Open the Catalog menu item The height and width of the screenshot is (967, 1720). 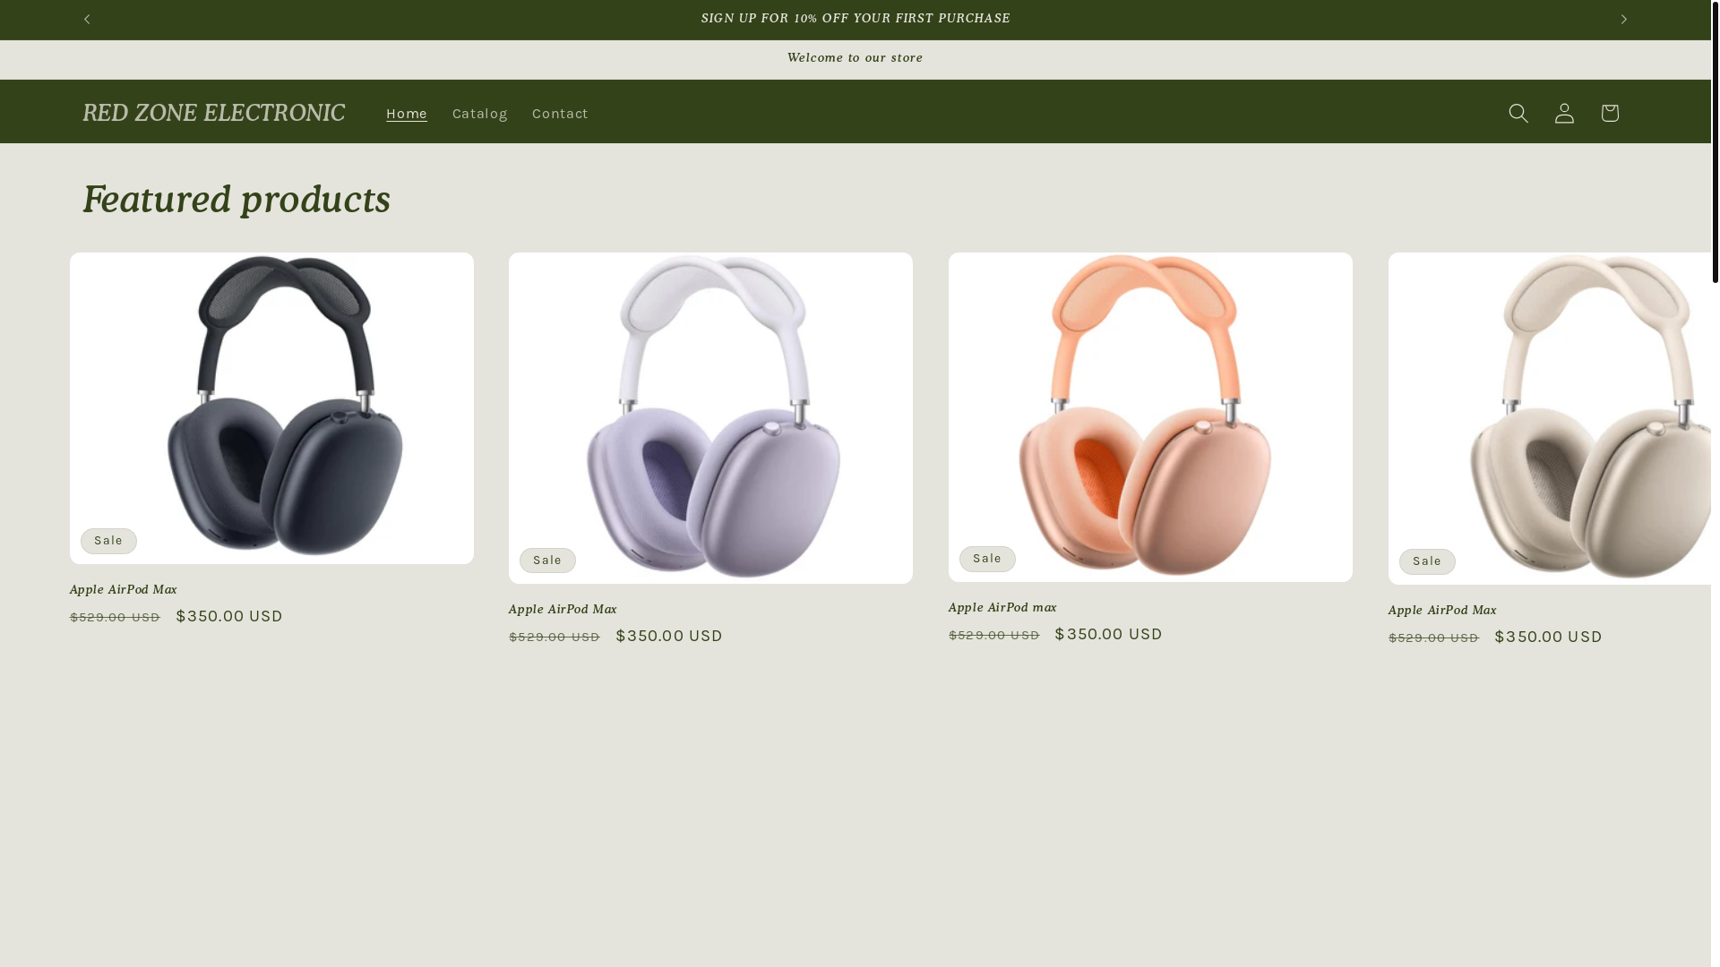[479, 114]
